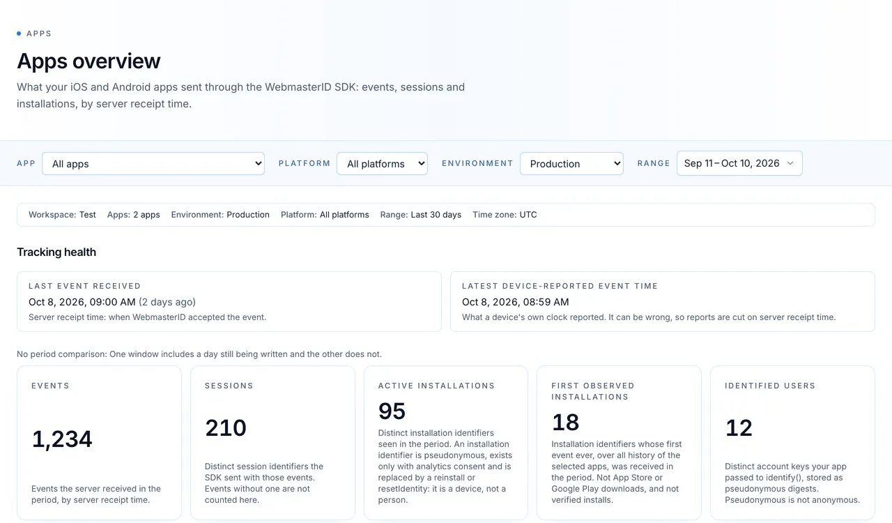Click the "Oct 8, 2026, 09:00 AM" timestamp
The image size is (892, 523).
(x=82, y=302)
